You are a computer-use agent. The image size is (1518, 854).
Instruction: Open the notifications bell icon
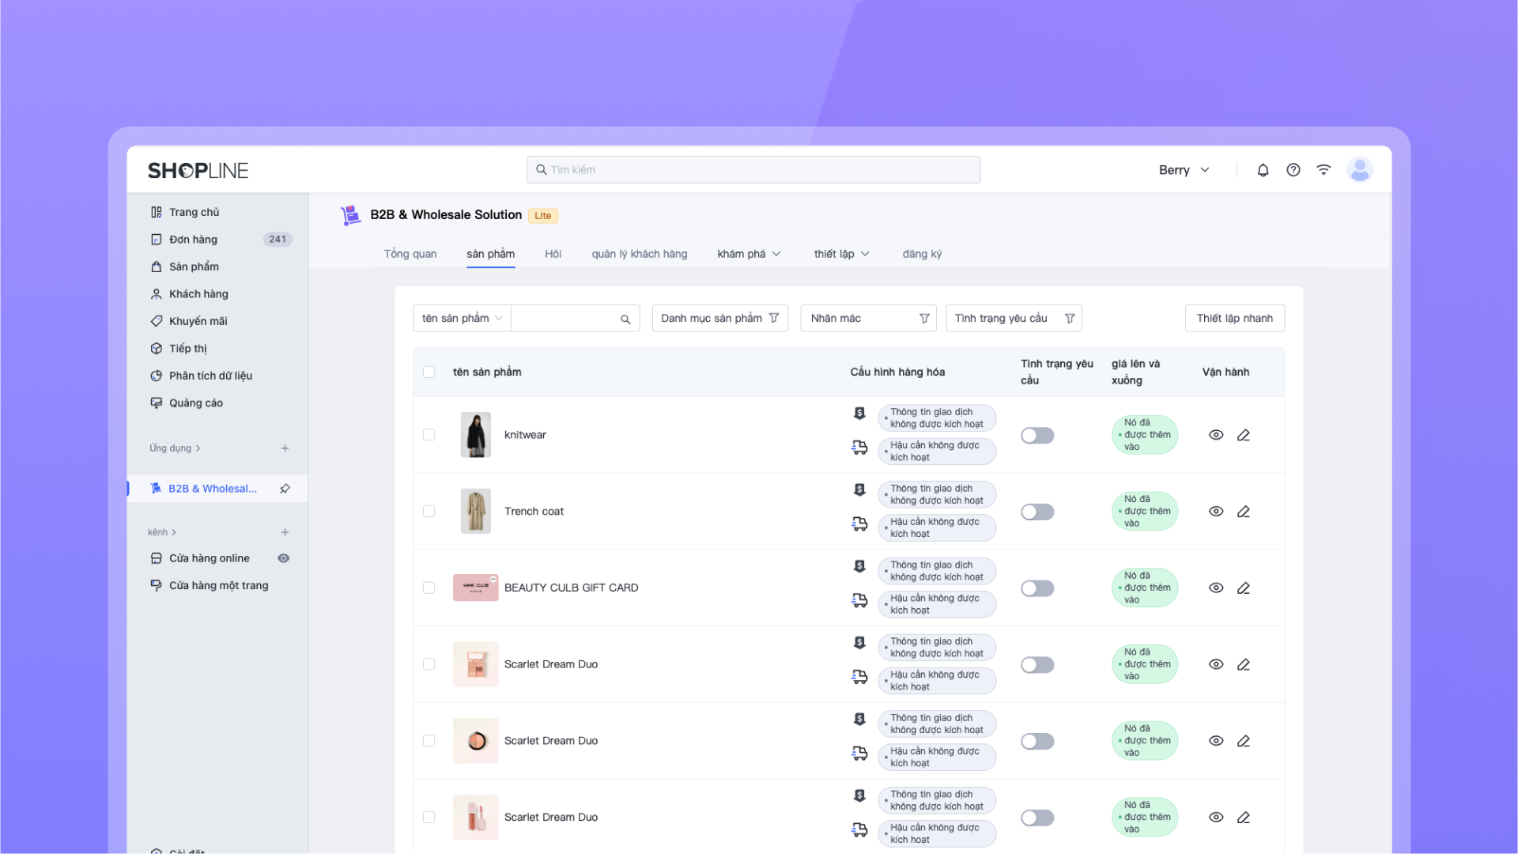click(1263, 170)
